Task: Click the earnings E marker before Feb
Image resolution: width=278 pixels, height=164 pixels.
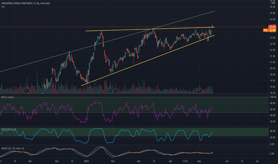Action: click(x=116, y=91)
